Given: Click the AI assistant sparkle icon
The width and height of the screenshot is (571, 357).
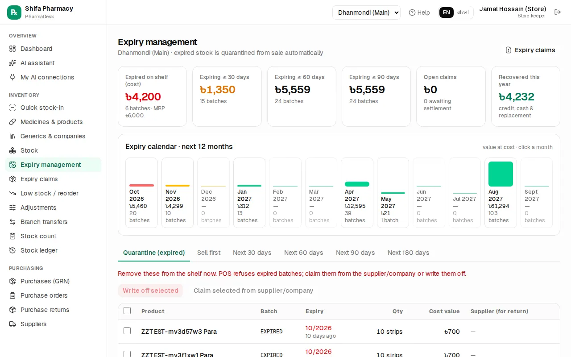Looking at the screenshot, I should tap(12, 63).
